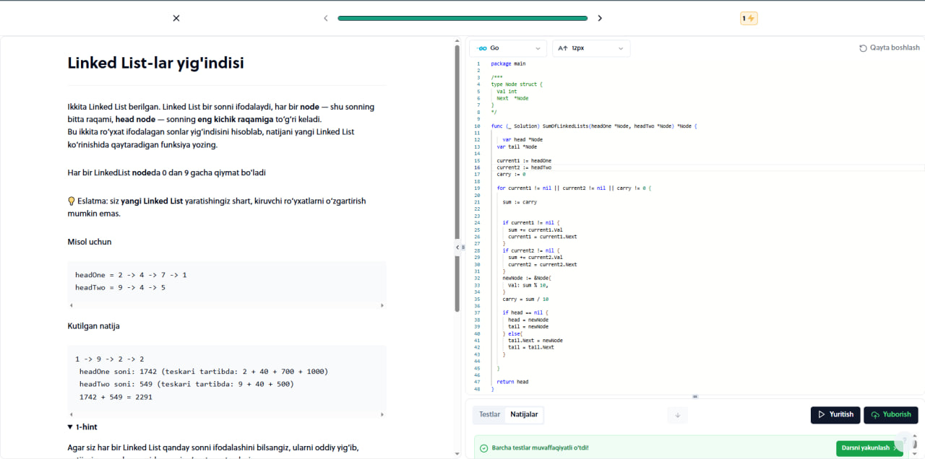This screenshot has width=925, height=459.
Task: Click the "Kutilgan natija" heading
Action: pos(93,326)
